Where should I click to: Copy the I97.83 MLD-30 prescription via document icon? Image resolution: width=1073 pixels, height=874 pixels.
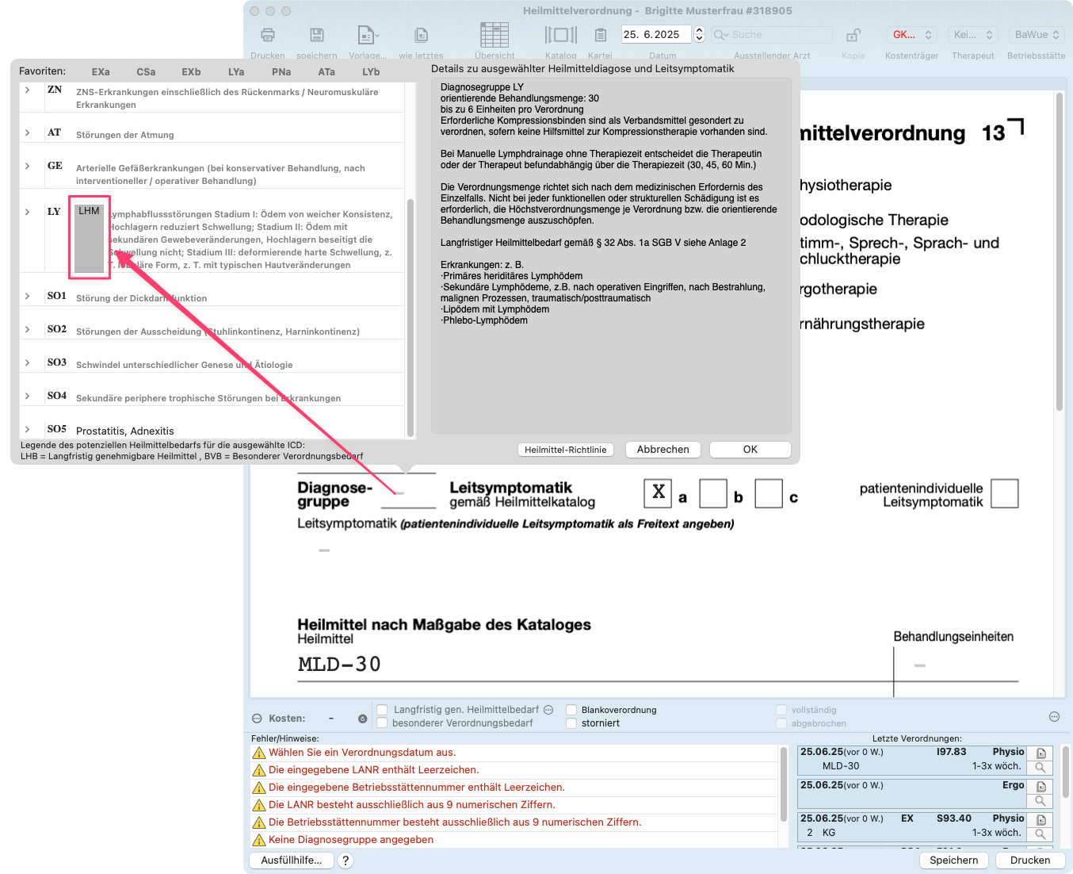click(x=1041, y=753)
